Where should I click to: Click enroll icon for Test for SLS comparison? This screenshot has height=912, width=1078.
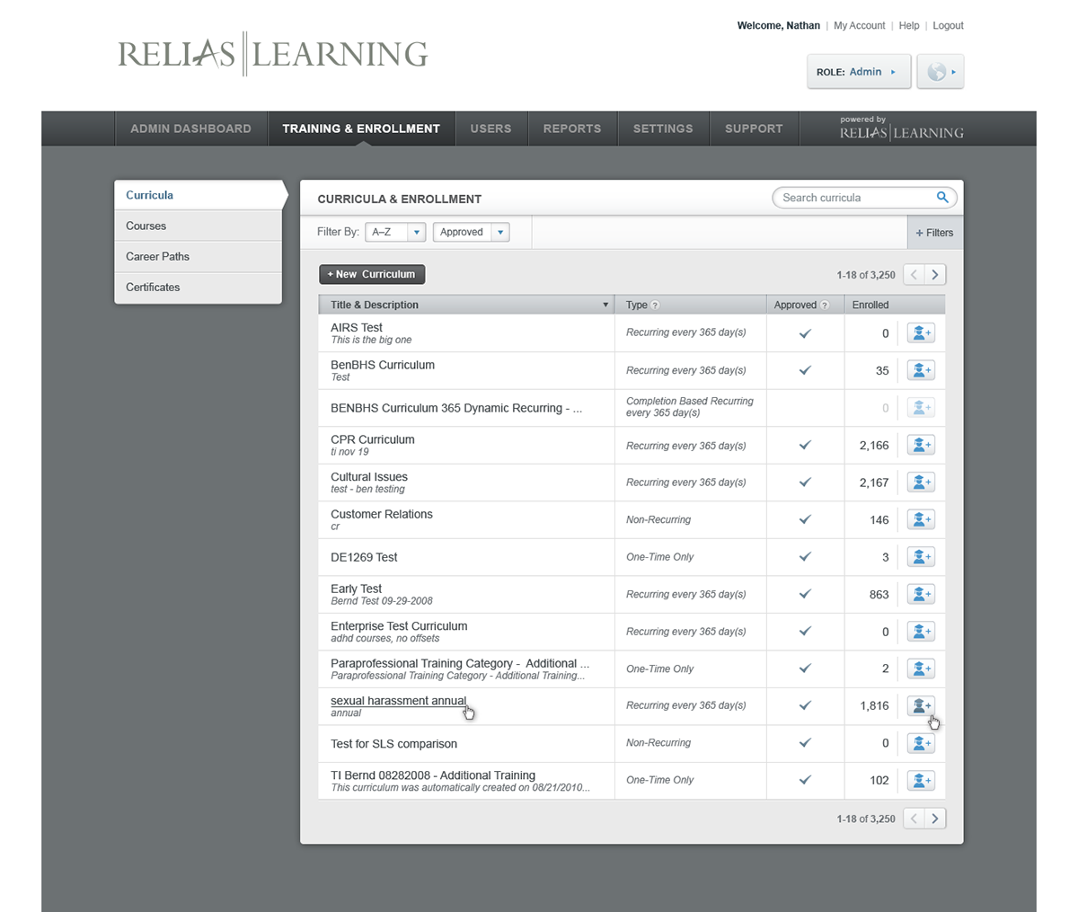click(x=921, y=743)
